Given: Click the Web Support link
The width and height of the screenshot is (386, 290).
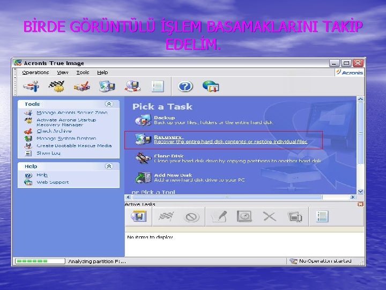Looking at the screenshot, I should pos(53,182).
